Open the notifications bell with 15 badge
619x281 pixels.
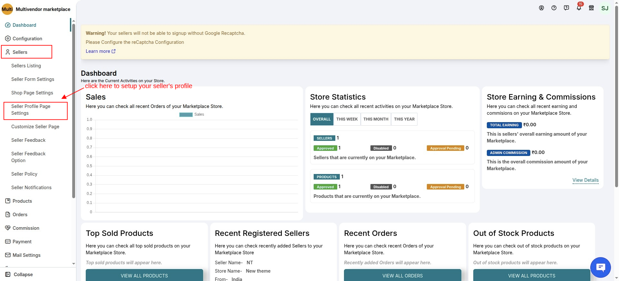pyautogui.click(x=579, y=8)
